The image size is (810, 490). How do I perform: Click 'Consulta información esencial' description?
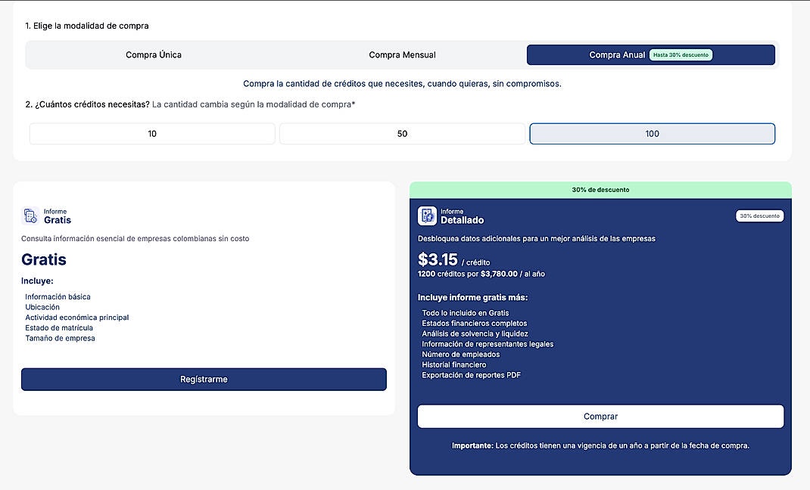(136, 239)
